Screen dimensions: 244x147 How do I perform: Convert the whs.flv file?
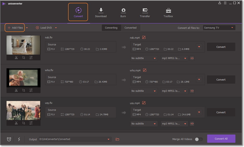point(221,80)
